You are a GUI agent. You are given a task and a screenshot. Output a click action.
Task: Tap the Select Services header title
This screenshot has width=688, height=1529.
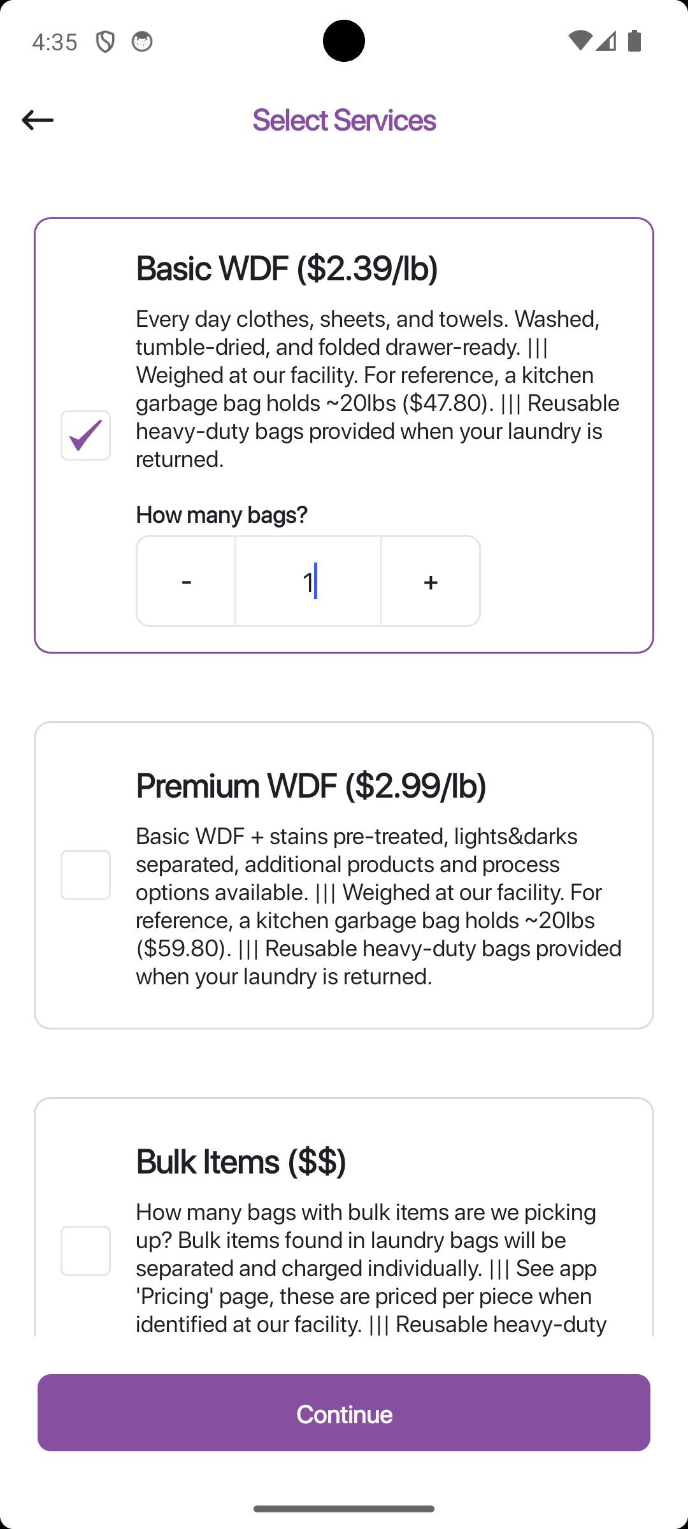click(x=344, y=120)
